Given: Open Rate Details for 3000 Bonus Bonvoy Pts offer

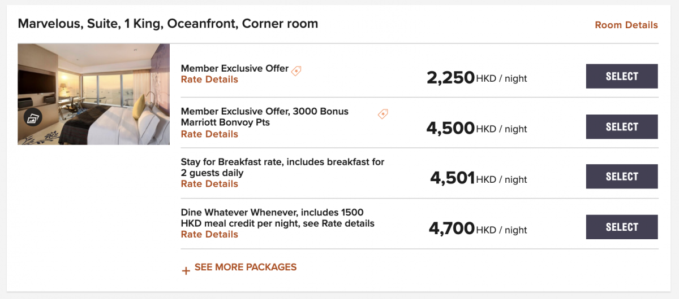Looking at the screenshot, I should tap(209, 134).
